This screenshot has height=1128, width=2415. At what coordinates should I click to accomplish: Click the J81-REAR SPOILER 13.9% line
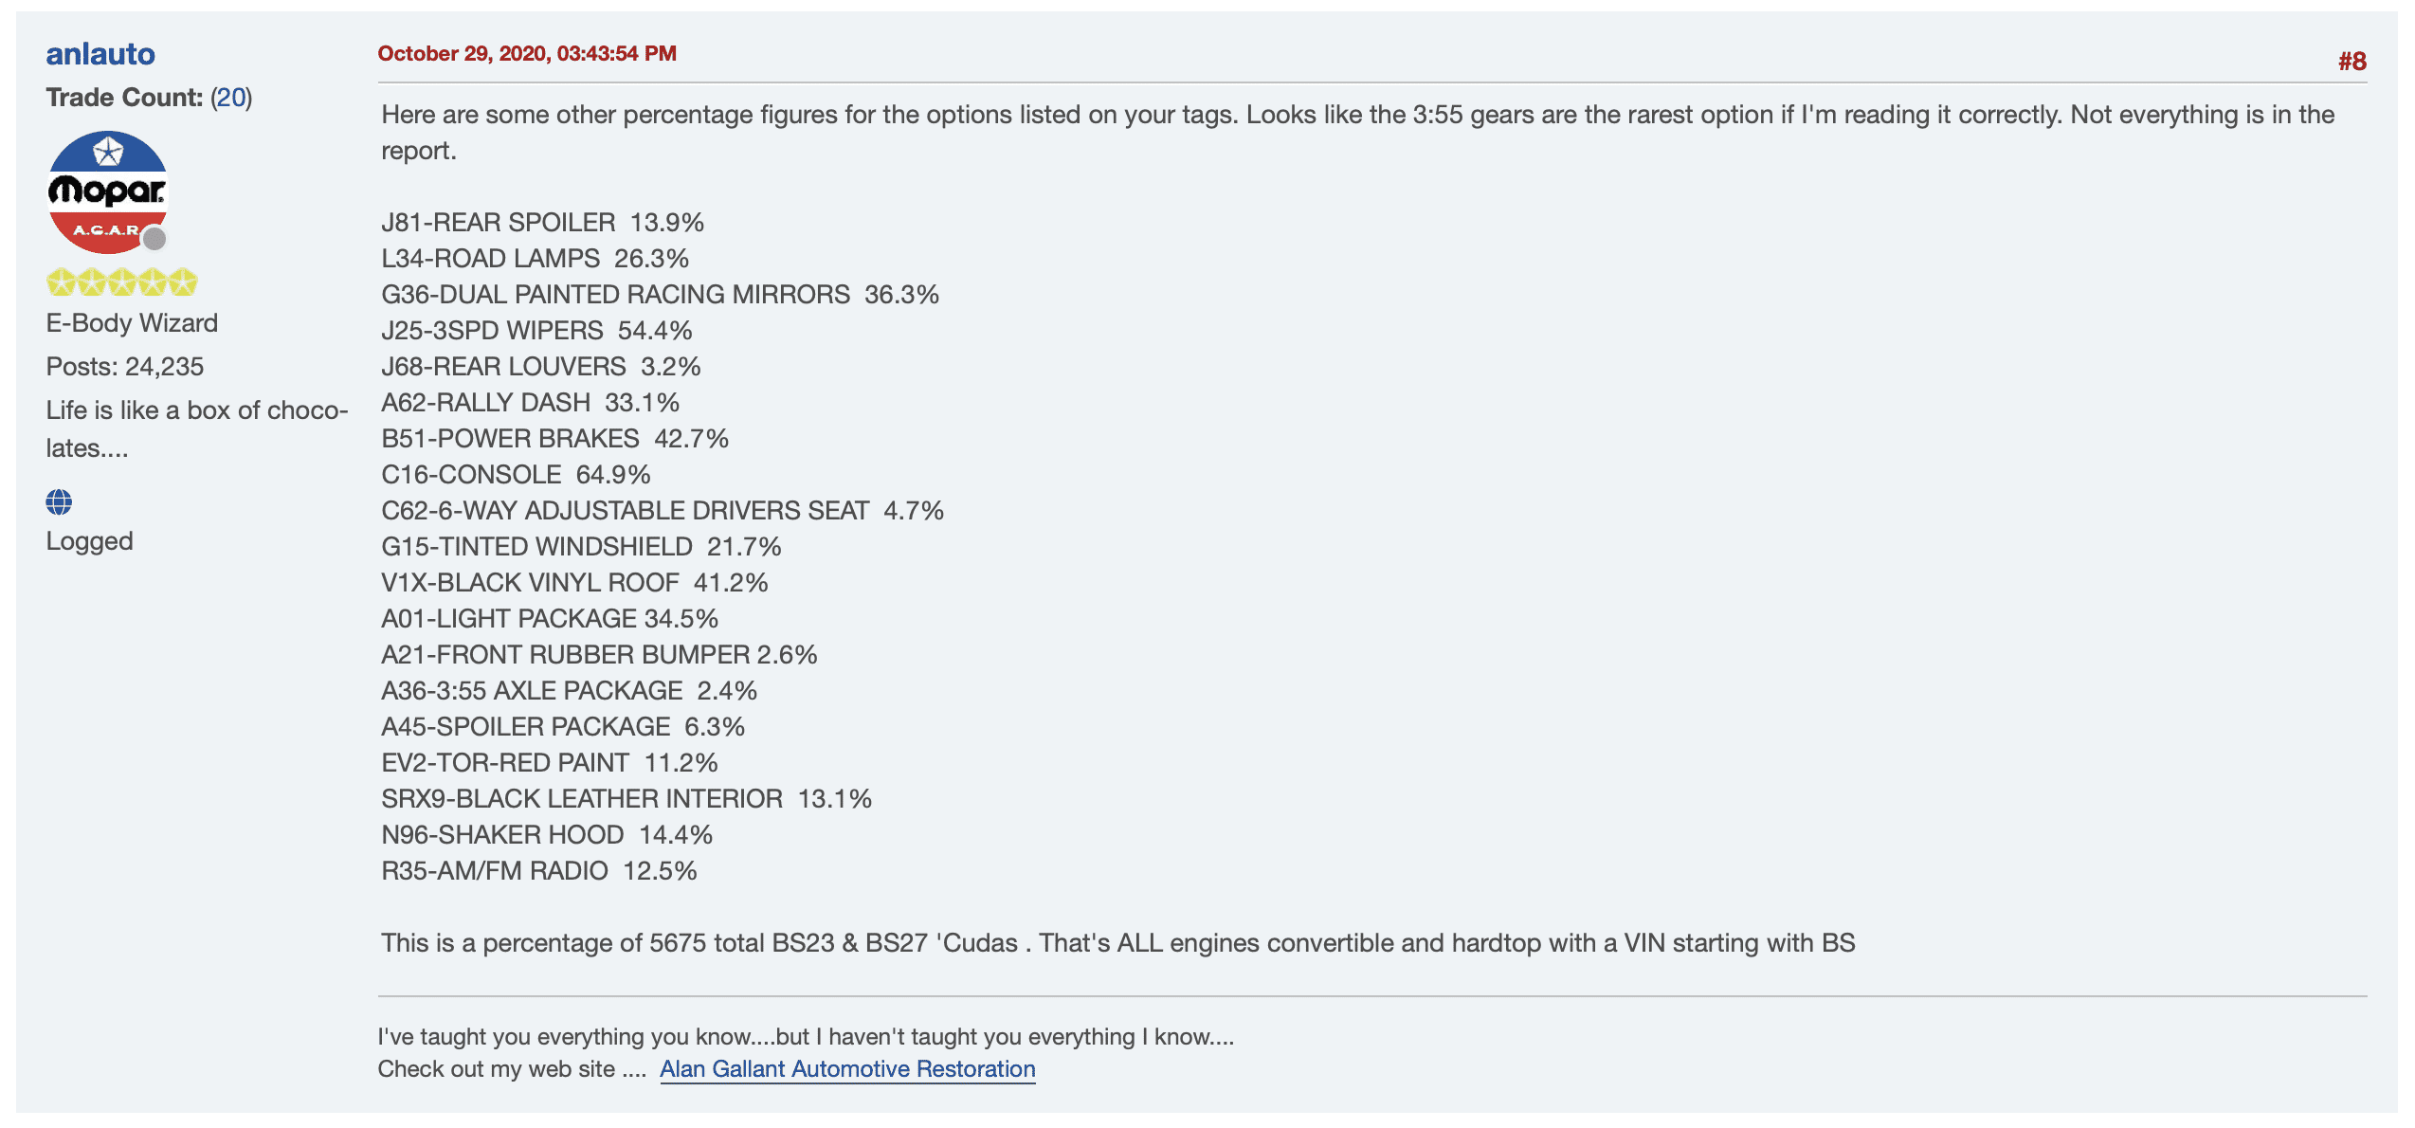pyautogui.click(x=542, y=223)
